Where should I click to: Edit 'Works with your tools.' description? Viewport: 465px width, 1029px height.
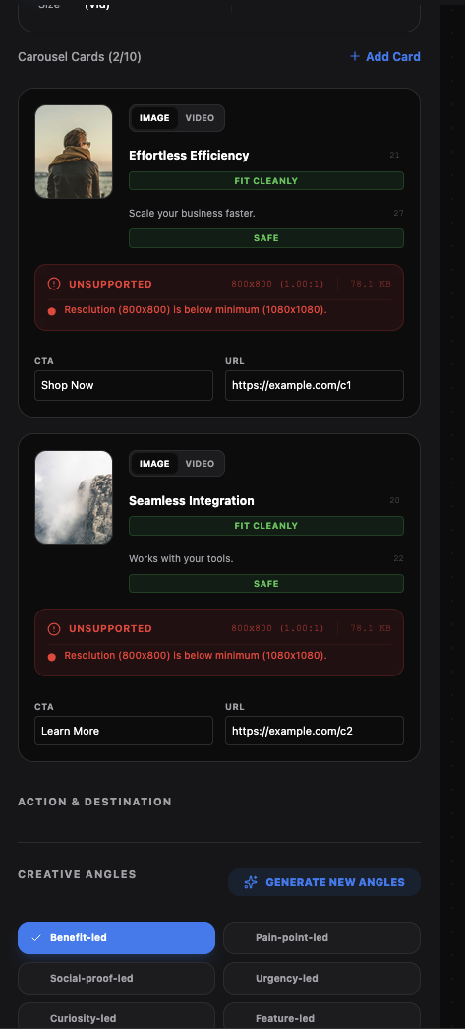coord(181,559)
